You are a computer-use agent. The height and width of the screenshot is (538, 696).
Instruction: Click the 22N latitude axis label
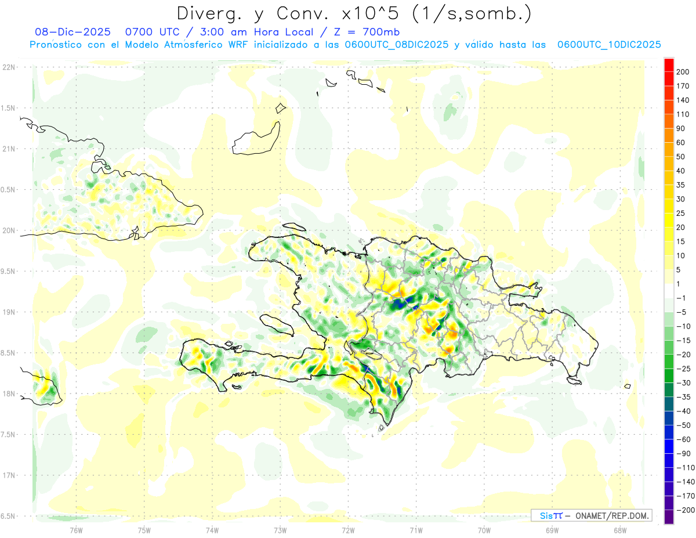pyautogui.click(x=8, y=67)
